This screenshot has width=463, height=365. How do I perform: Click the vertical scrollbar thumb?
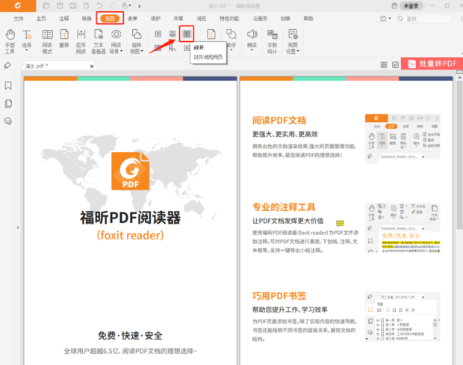coord(459,155)
